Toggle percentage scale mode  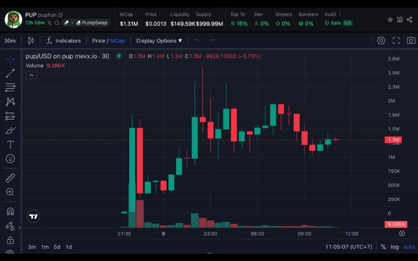pos(384,247)
